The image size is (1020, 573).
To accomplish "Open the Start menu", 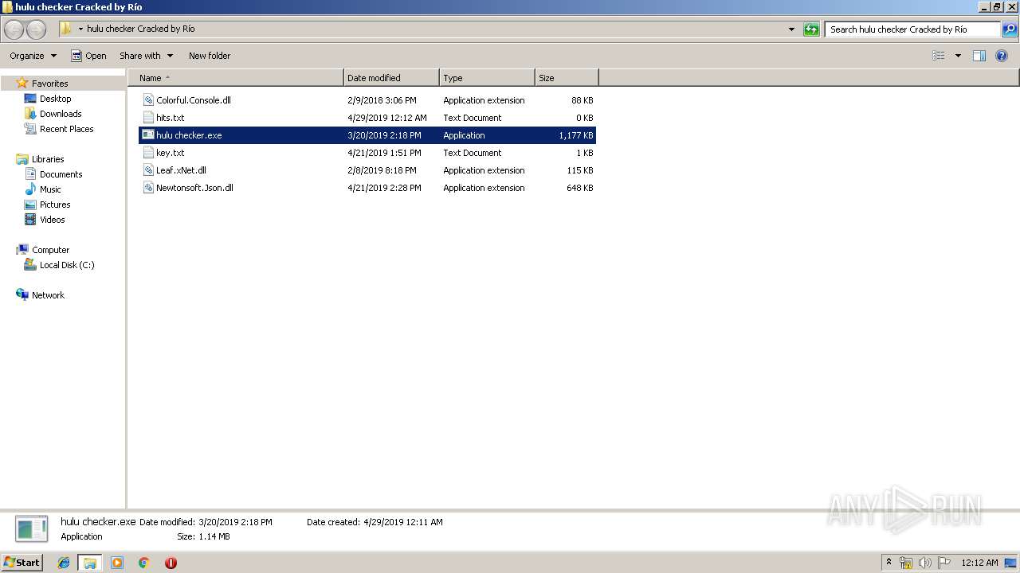I will tap(22, 562).
